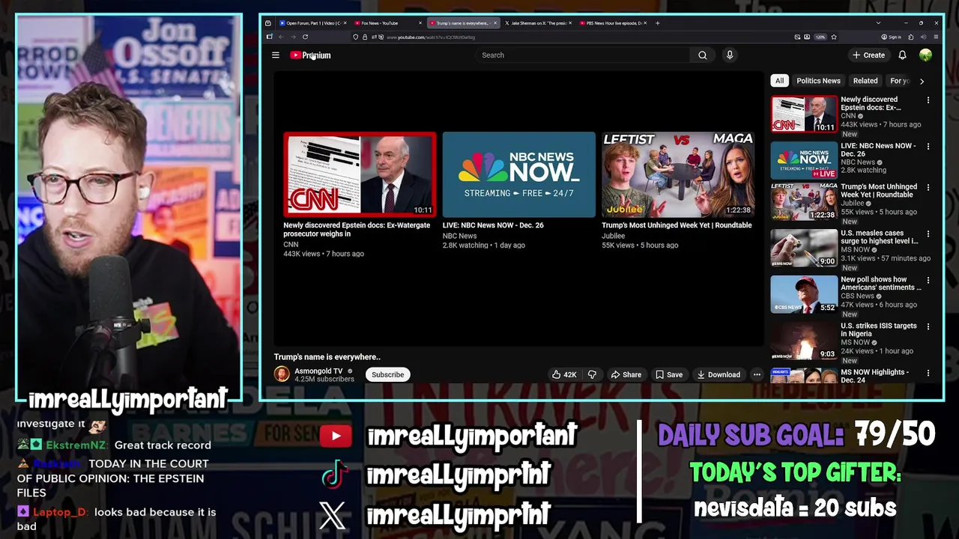Open a new browser tab
959x539 pixels.
coord(657,23)
